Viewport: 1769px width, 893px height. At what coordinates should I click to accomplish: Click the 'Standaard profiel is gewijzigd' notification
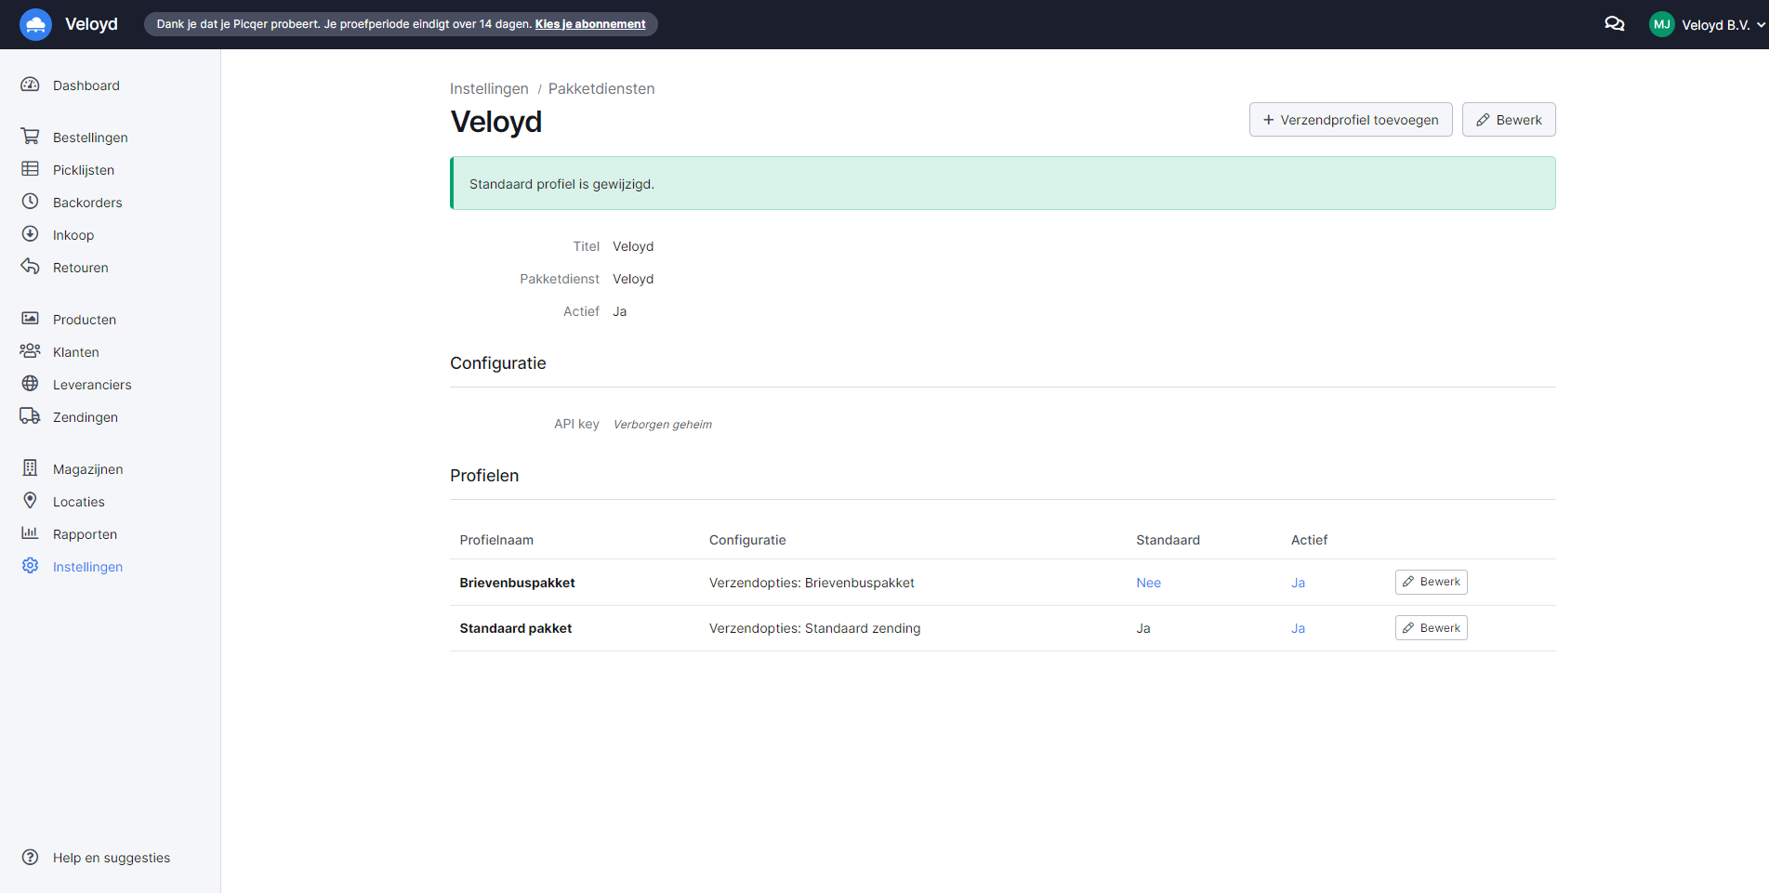pyautogui.click(x=1003, y=183)
